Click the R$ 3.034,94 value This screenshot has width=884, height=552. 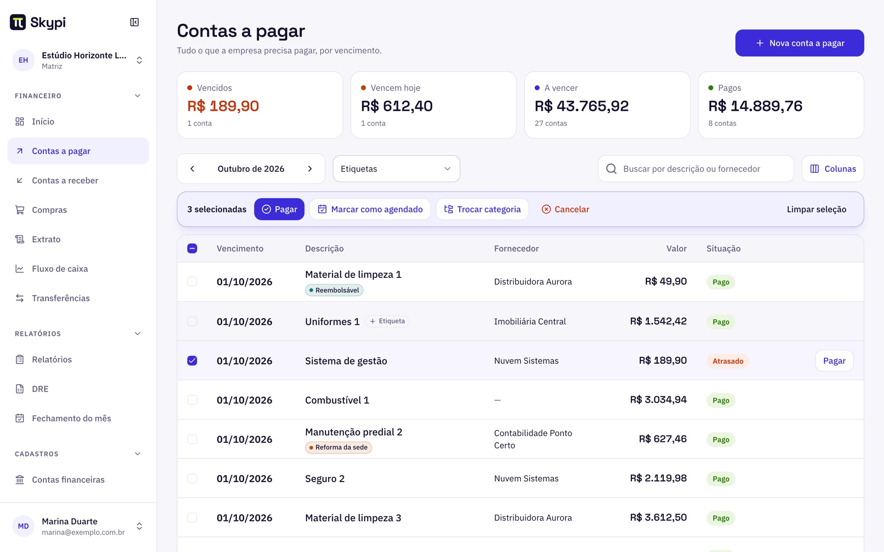pyautogui.click(x=658, y=400)
